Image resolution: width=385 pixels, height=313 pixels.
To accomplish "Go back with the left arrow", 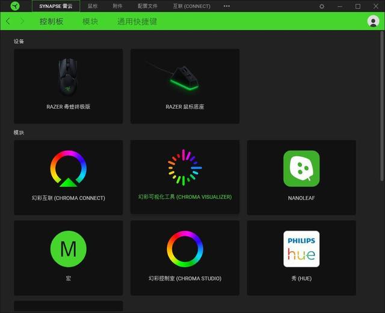I will pyautogui.click(x=8, y=21).
